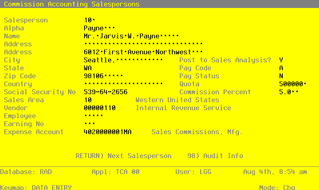The image size is (319, 190).
Task: Click the empty Earning No field
Action: 89,124
